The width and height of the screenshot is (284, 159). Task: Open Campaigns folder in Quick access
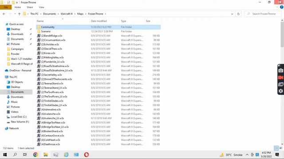click(15, 49)
